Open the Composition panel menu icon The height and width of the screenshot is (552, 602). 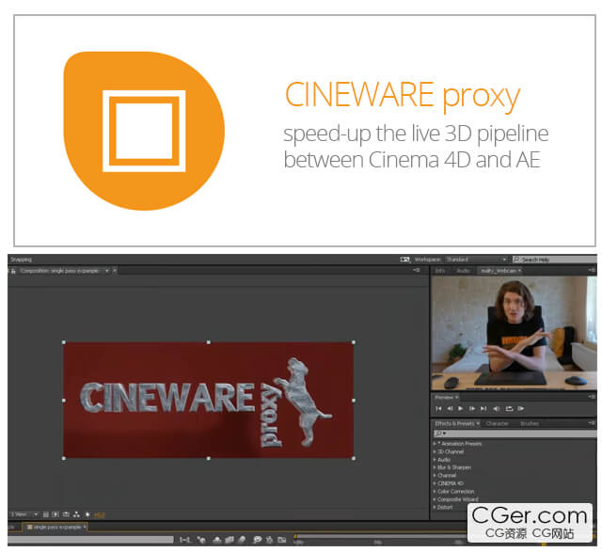417,270
